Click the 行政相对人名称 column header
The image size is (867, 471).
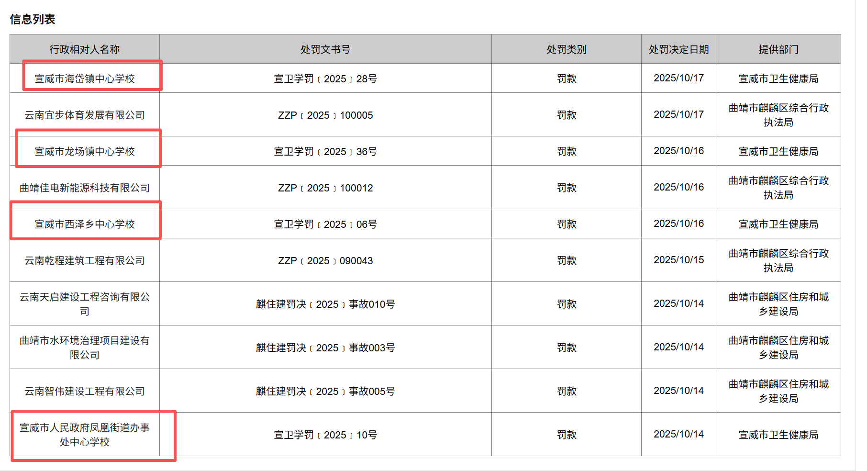(x=85, y=49)
